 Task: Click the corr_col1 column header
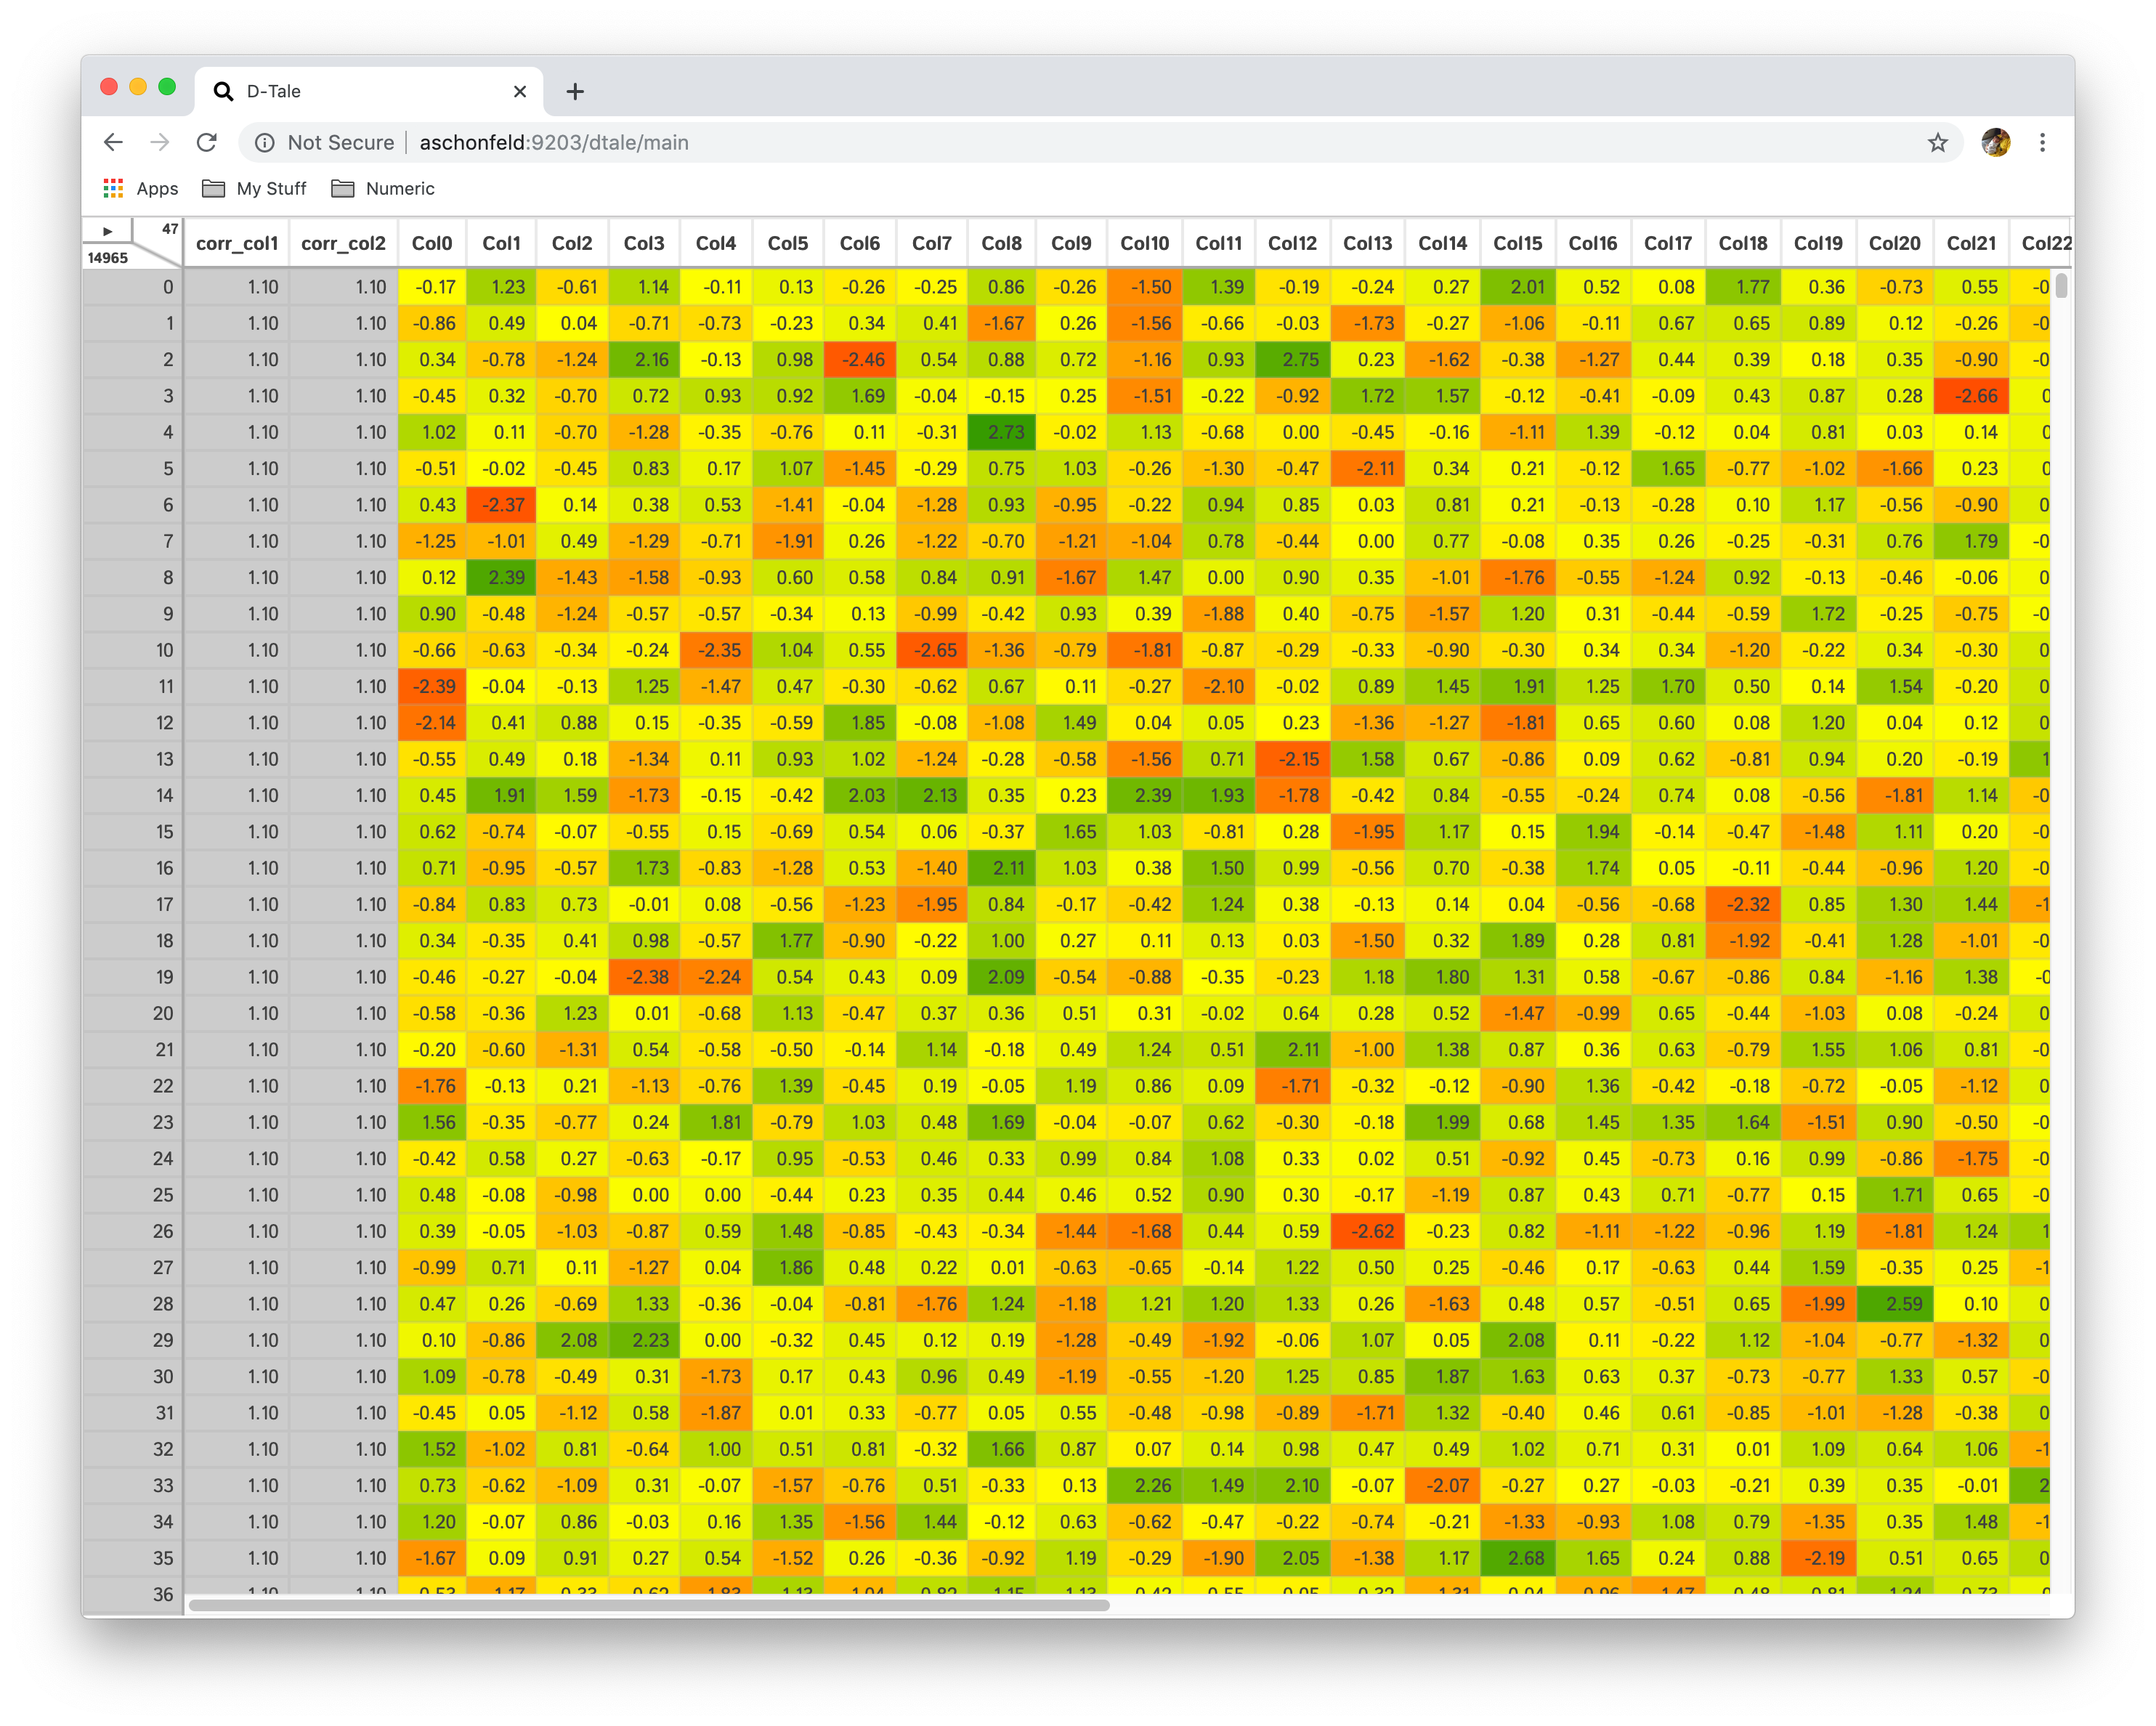tap(237, 243)
